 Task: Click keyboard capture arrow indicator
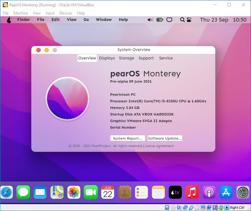227,208
